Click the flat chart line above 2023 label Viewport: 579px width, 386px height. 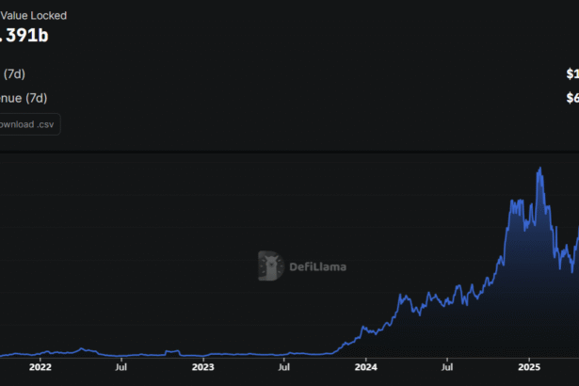click(x=203, y=354)
